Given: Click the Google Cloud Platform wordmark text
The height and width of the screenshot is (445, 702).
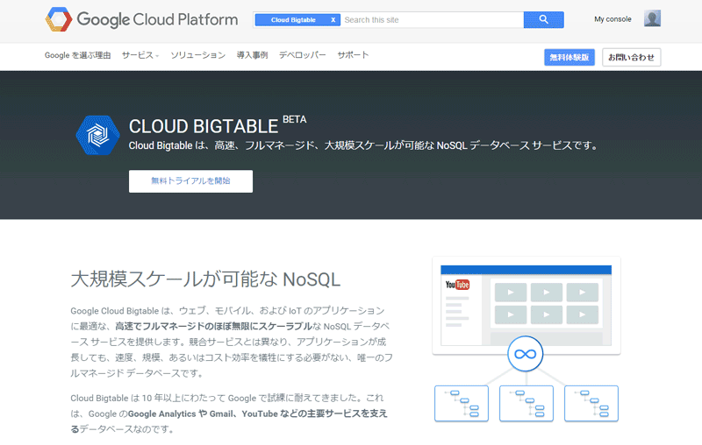Looking at the screenshot, I should point(157,19).
